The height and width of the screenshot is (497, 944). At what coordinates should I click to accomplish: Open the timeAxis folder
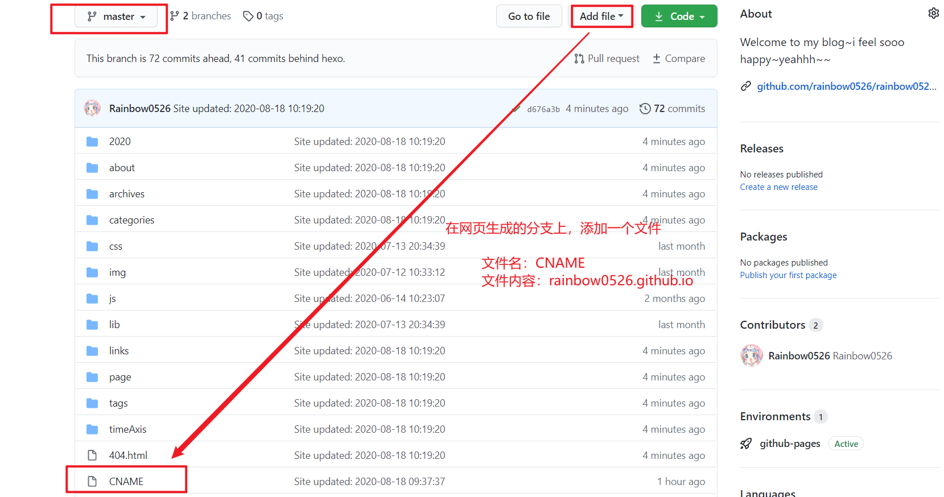[x=128, y=429]
